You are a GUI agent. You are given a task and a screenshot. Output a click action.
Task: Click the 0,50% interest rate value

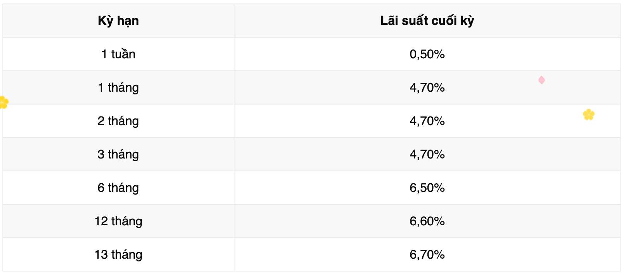click(427, 54)
